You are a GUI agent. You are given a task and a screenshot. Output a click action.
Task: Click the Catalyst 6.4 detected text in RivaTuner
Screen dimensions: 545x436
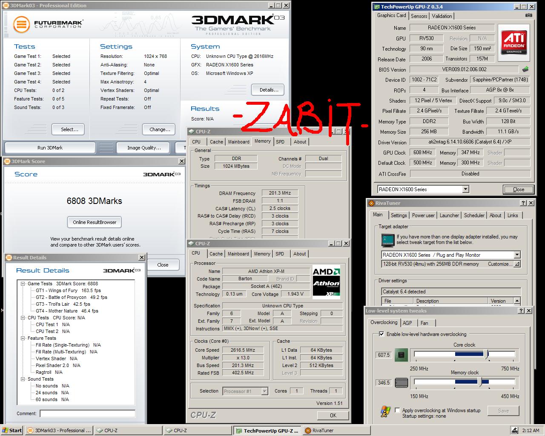pyautogui.click(x=404, y=292)
